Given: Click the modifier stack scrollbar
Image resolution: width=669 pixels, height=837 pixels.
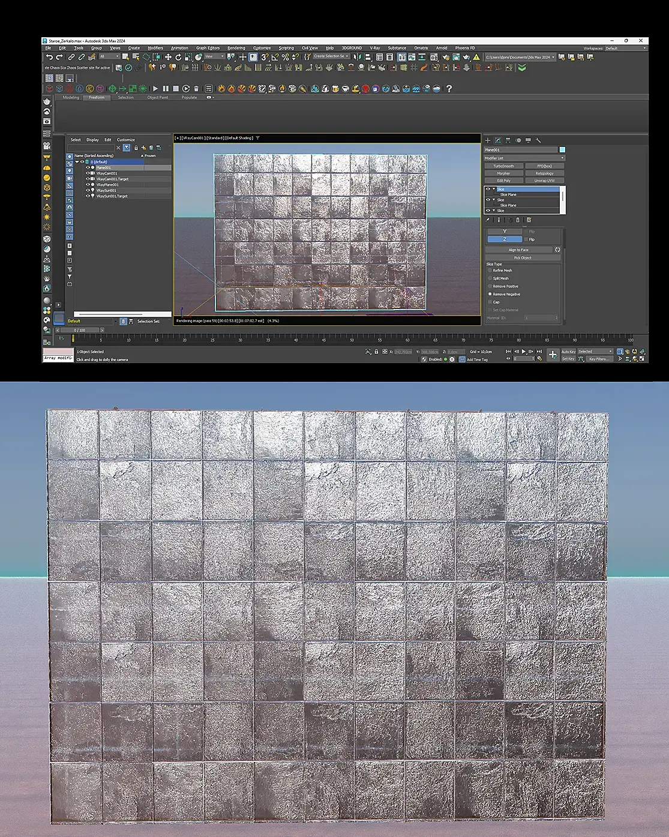Looking at the screenshot, I should tap(563, 197).
